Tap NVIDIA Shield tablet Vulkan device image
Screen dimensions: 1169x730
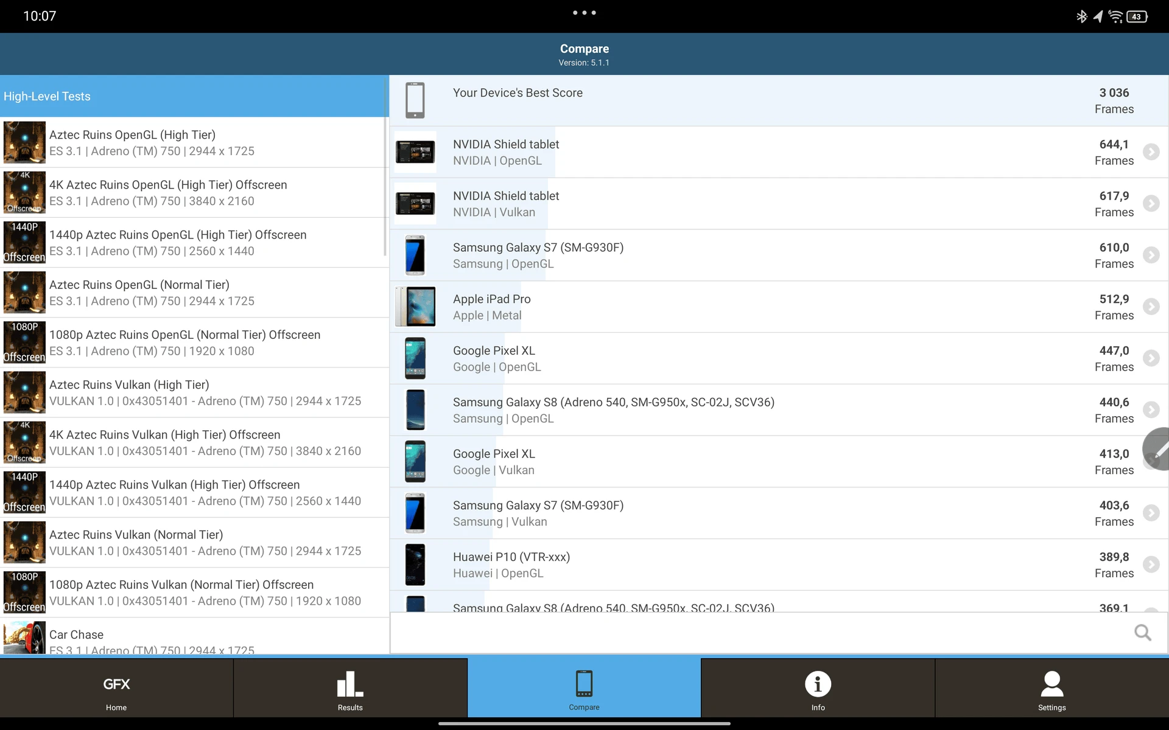coord(415,204)
